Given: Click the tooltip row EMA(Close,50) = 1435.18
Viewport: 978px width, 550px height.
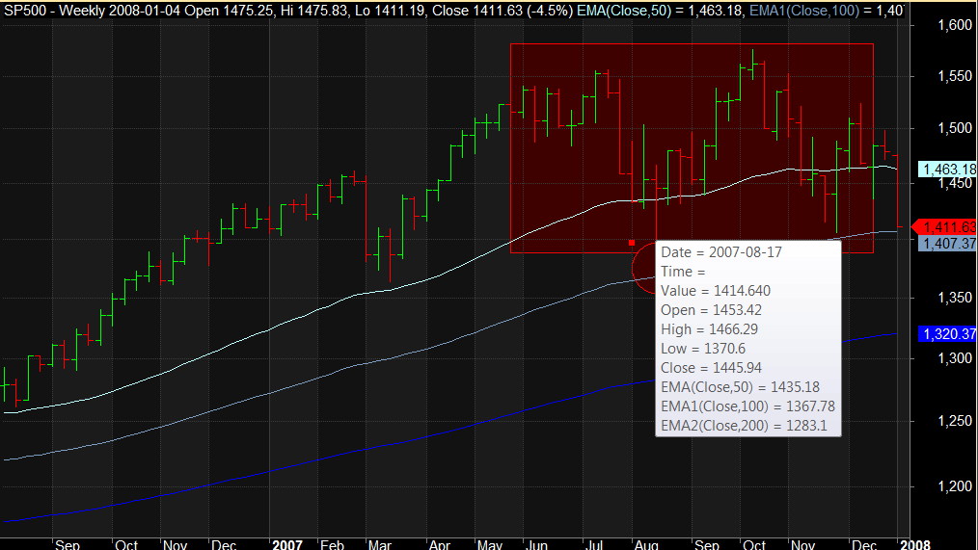Looking at the screenshot, I should (741, 387).
